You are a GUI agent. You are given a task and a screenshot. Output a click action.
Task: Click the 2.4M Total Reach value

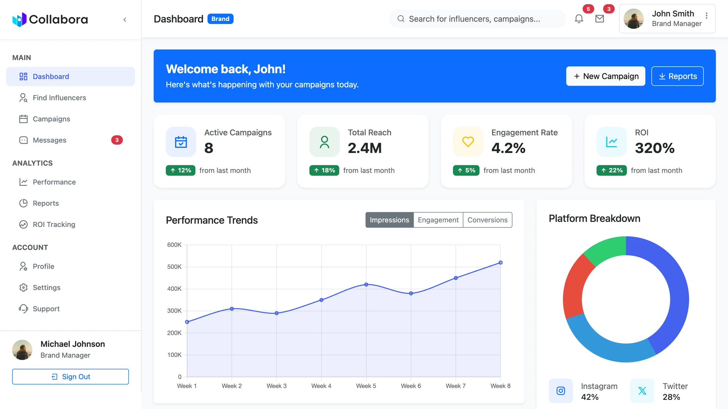click(x=365, y=148)
